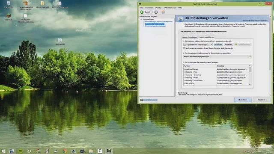Click the 3D settings header icon
The image size is (274, 154).
click(180, 19)
